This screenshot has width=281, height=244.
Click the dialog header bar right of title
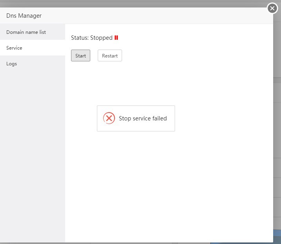click(157, 16)
